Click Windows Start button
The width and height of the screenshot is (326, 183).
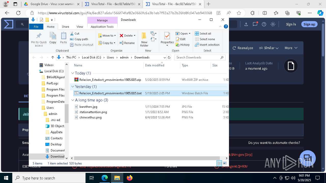(6, 178)
